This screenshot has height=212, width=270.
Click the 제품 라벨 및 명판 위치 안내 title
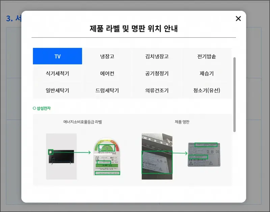(x=134, y=28)
